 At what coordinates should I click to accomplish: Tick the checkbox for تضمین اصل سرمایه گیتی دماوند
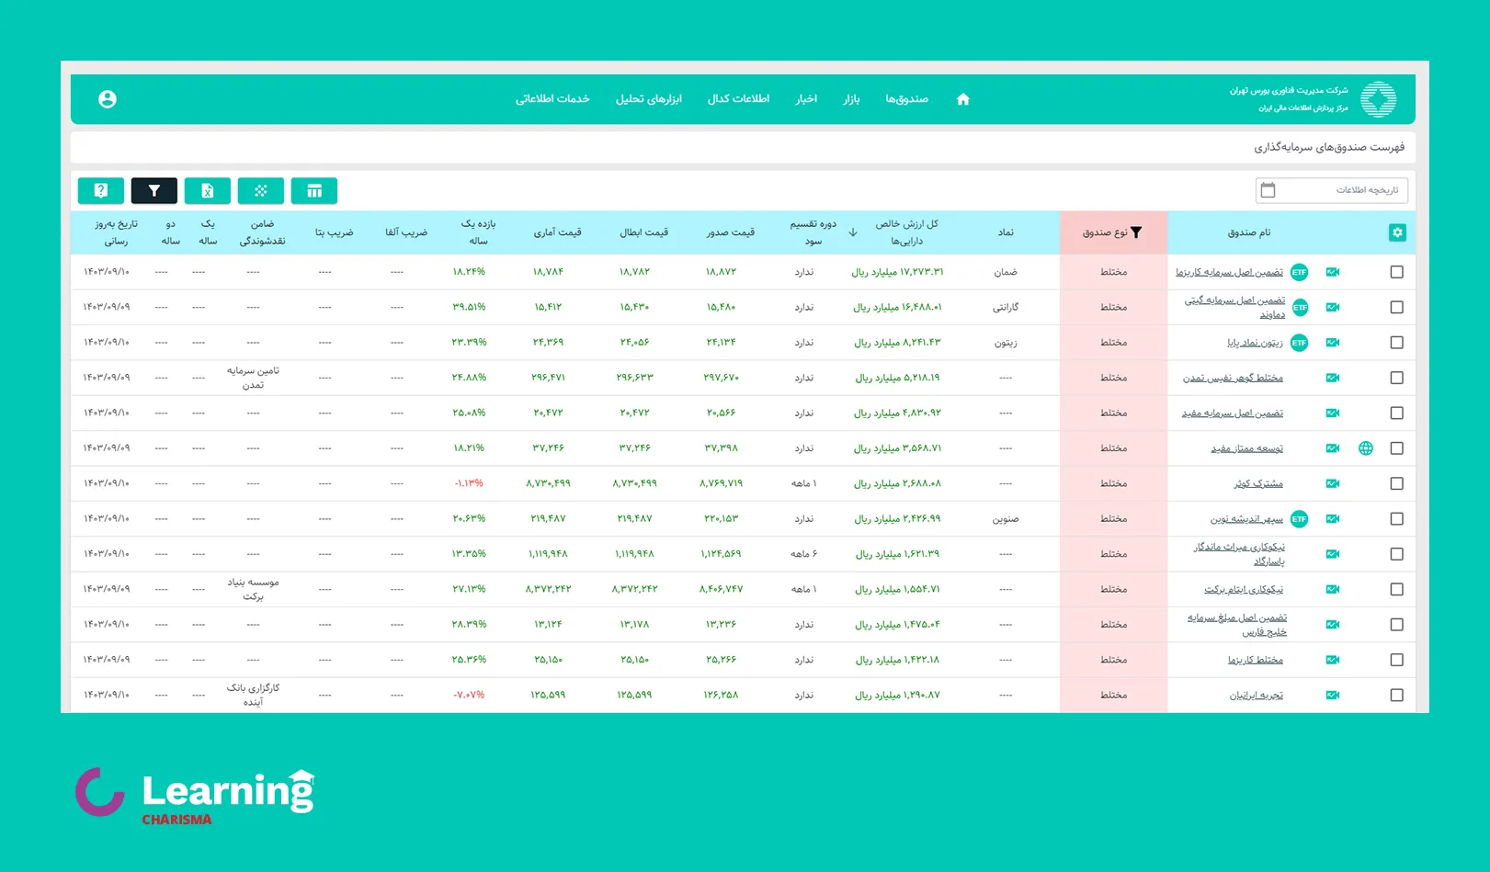[x=1397, y=308]
